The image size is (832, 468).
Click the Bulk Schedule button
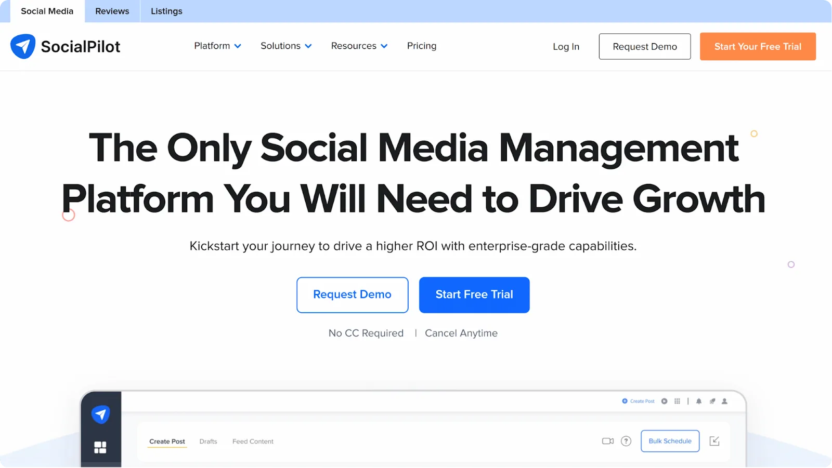670,440
